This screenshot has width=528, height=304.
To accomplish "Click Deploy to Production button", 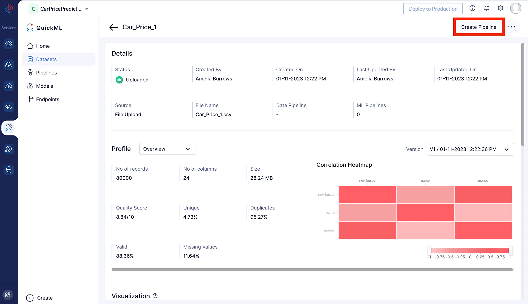I will [433, 9].
